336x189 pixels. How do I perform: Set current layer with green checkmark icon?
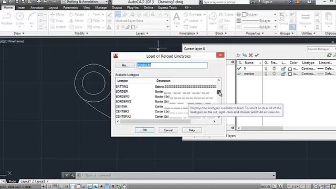(x=257, y=55)
